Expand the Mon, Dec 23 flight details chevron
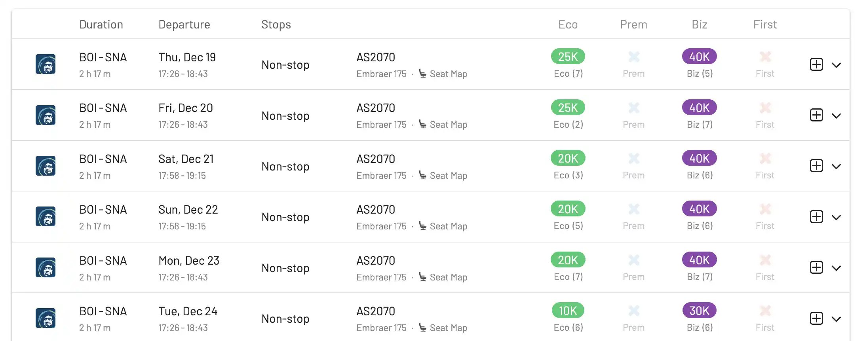The image size is (867, 341). (836, 268)
